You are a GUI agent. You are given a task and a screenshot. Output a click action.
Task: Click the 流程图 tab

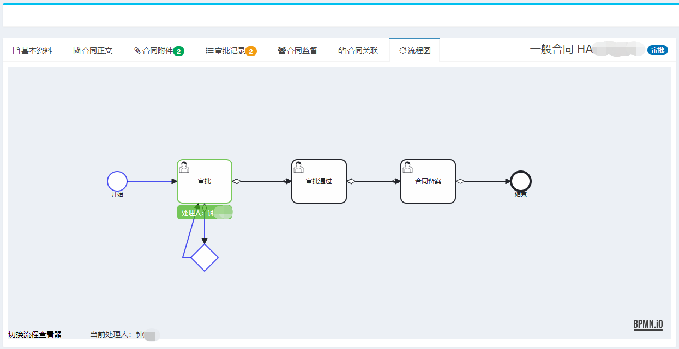click(414, 51)
